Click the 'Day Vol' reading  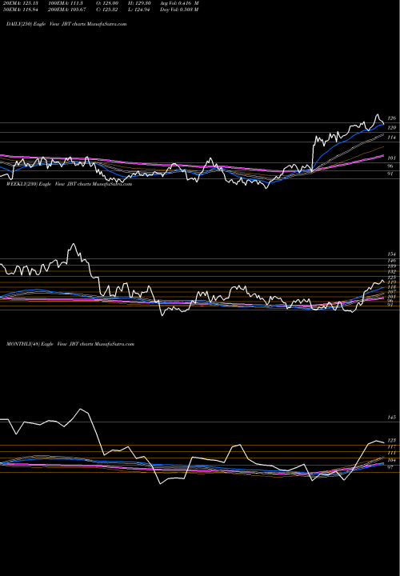point(180,10)
